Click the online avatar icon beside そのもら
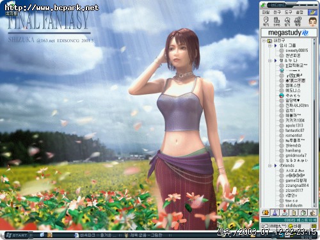This screenshot has height=240, width=320. (282, 95)
